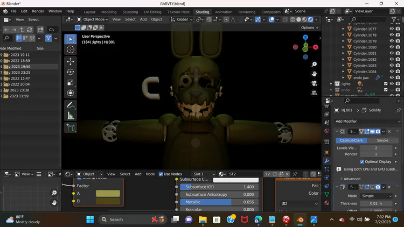This screenshot has height=227, width=404.
Task: Switch to the UV Editing workspace tab
Action: pyautogui.click(x=152, y=12)
